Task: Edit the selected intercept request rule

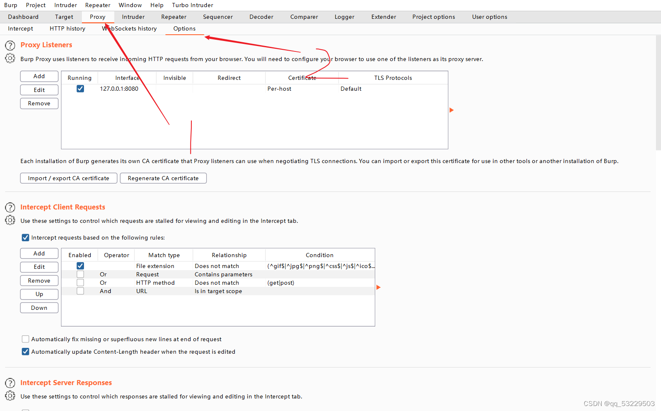Action: tap(39, 267)
